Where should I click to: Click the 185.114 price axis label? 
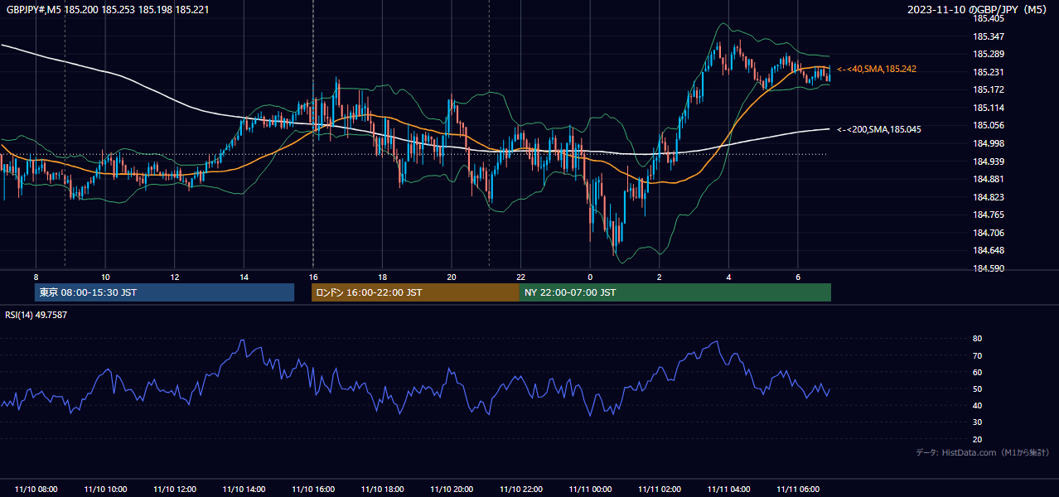click(x=989, y=108)
